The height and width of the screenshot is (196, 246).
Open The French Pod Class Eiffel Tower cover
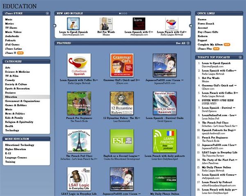[79, 141]
